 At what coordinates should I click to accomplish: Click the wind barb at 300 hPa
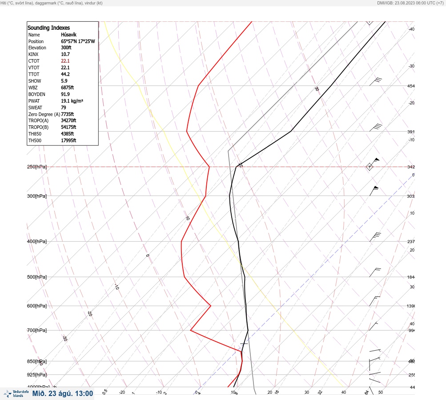tap(374, 191)
